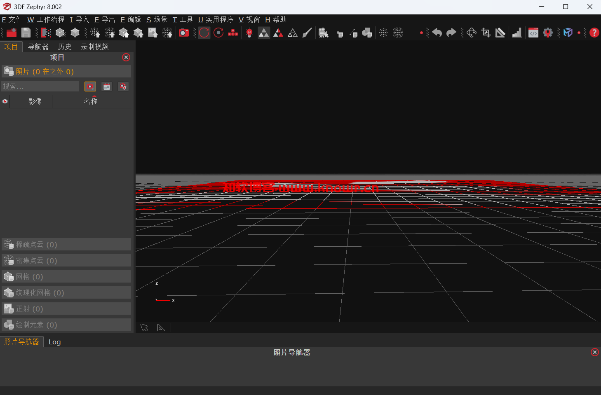Screen dimensions: 601x395
Task: Click dense point cloud generation cube icon
Action: 61,33
